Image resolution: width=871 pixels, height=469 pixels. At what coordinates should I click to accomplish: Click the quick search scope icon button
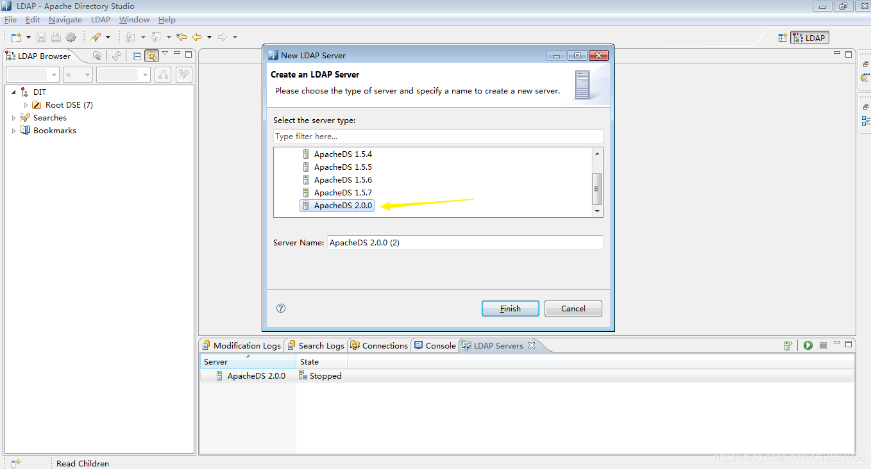click(163, 75)
